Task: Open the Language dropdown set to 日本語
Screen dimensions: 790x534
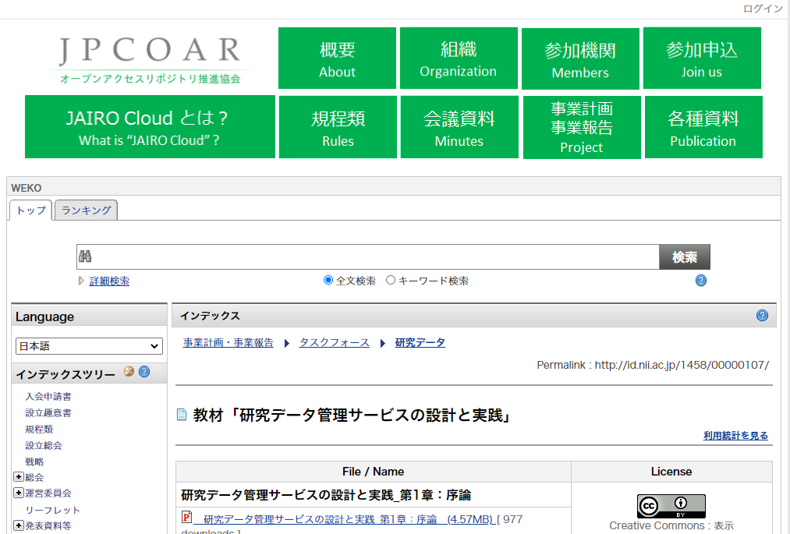Action: click(x=89, y=346)
